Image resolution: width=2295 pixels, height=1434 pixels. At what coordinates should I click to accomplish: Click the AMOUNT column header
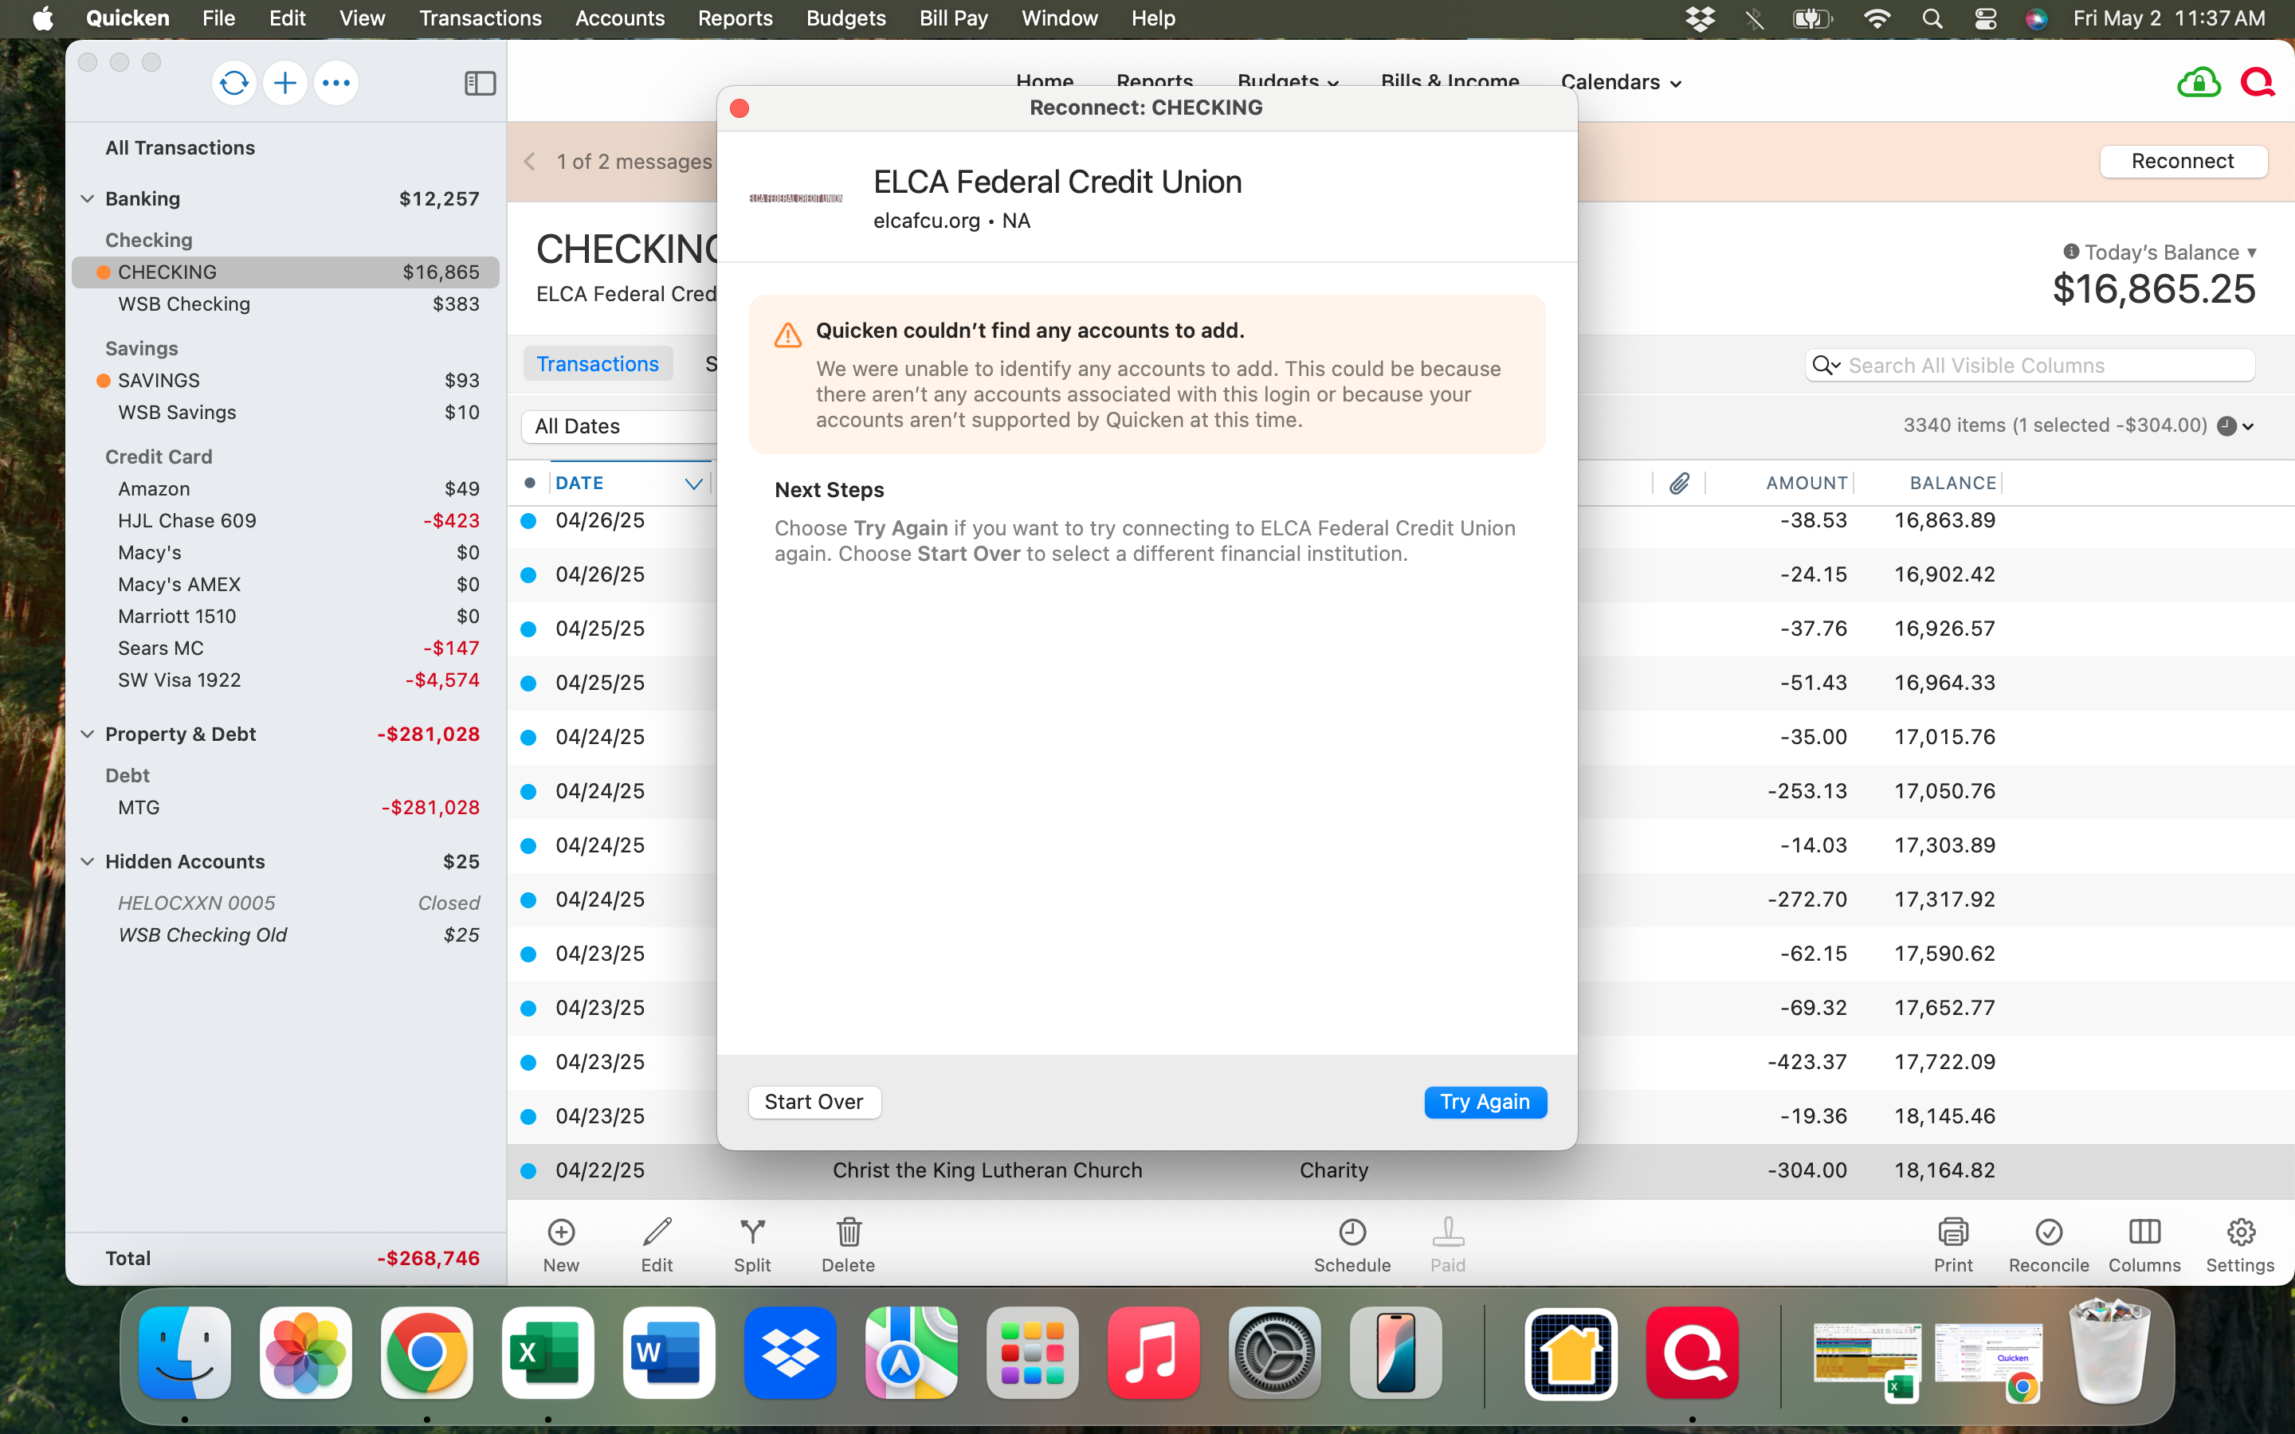coord(1806,484)
